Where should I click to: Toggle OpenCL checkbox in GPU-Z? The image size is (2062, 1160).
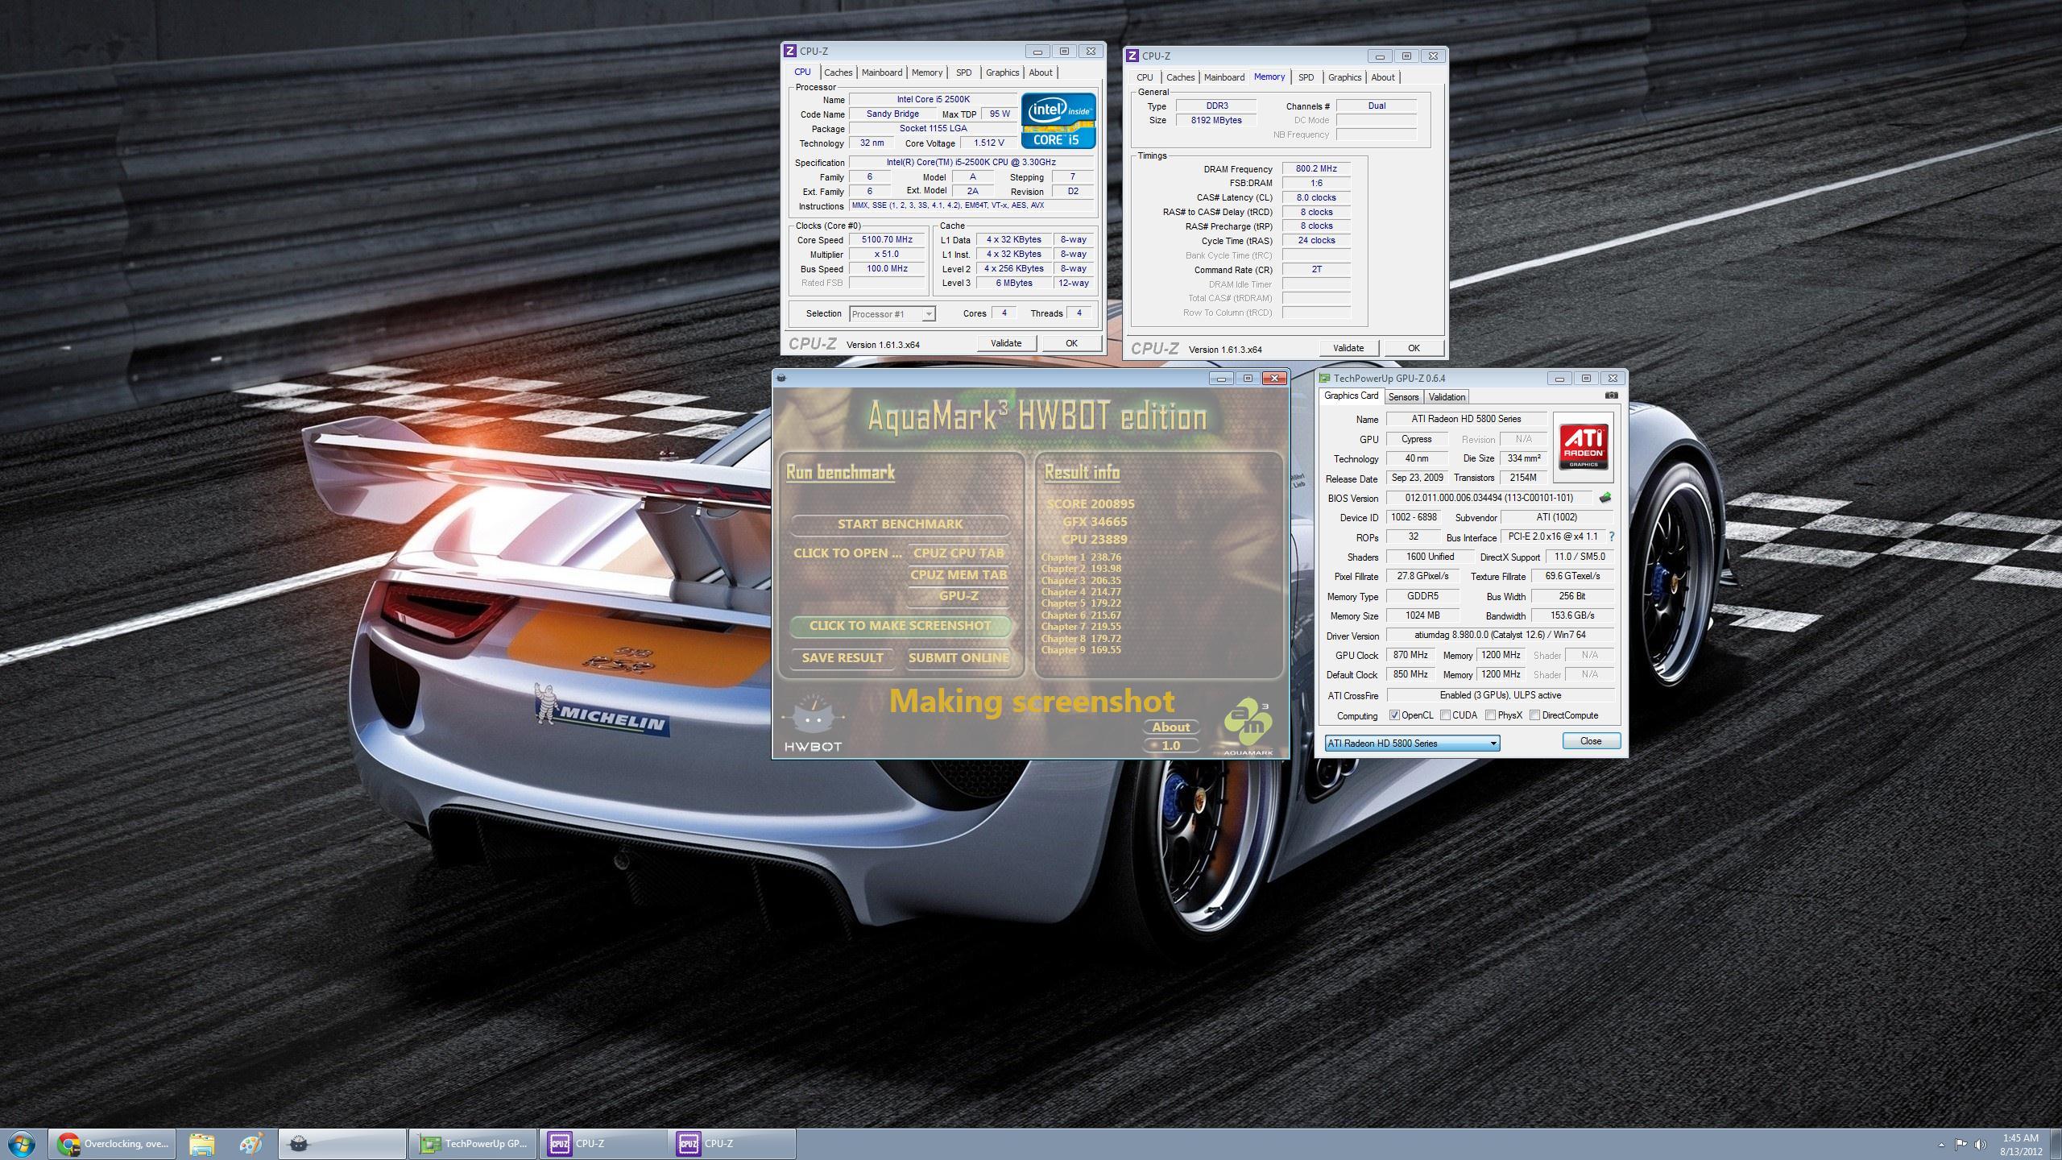(1394, 715)
